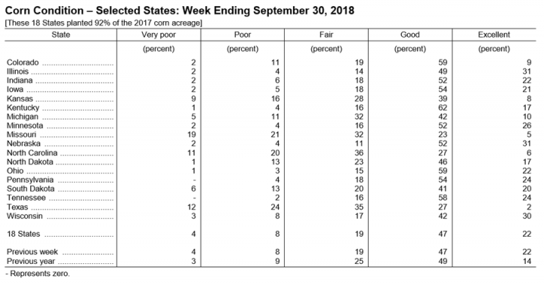Select the Excellent column header
Image resolution: width=544 pixels, height=285 pixels.
494,35
